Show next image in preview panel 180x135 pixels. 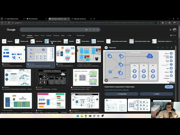pos(163,48)
